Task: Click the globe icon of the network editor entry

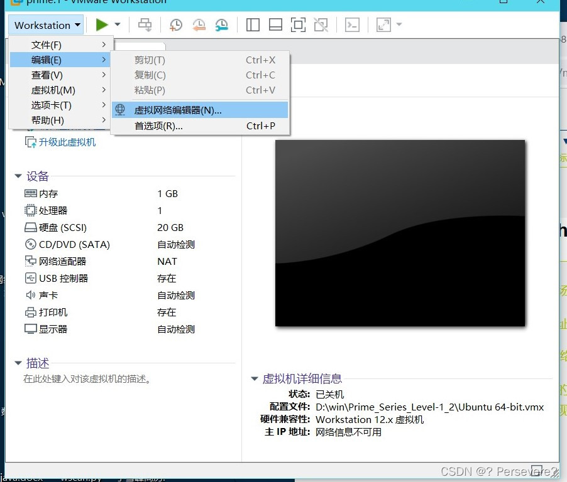Action: (x=120, y=109)
